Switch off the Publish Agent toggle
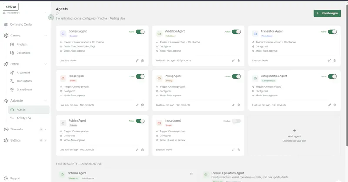This screenshot has height=182, width=348. [140, 121]
